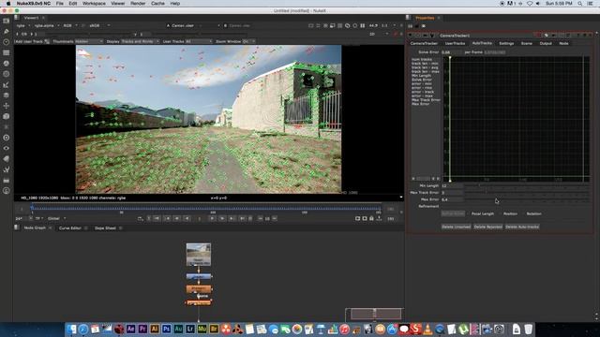Open the File menu
The width and height of the screenshot is (600, 337).
[x=60, y=4]
